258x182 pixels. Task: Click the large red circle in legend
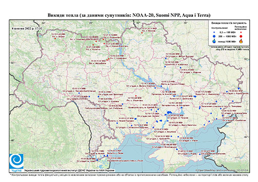click(241, 36)
